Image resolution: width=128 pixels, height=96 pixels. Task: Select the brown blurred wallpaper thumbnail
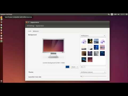[x=84, y=53]
